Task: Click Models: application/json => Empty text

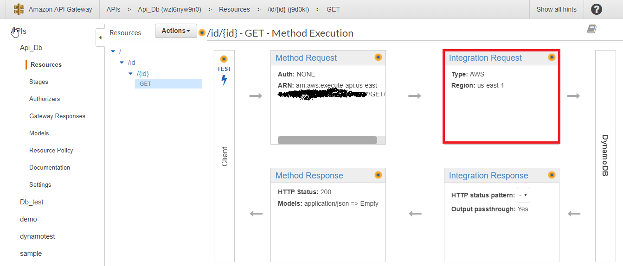Action: tap(328, 203)
